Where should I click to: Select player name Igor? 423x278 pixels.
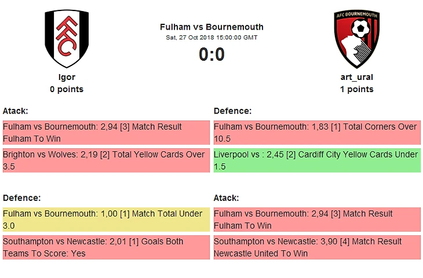coord(67,77)
